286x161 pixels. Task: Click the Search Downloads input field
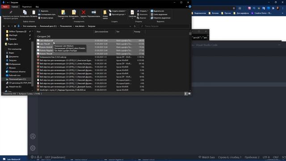tap(164, 26)
